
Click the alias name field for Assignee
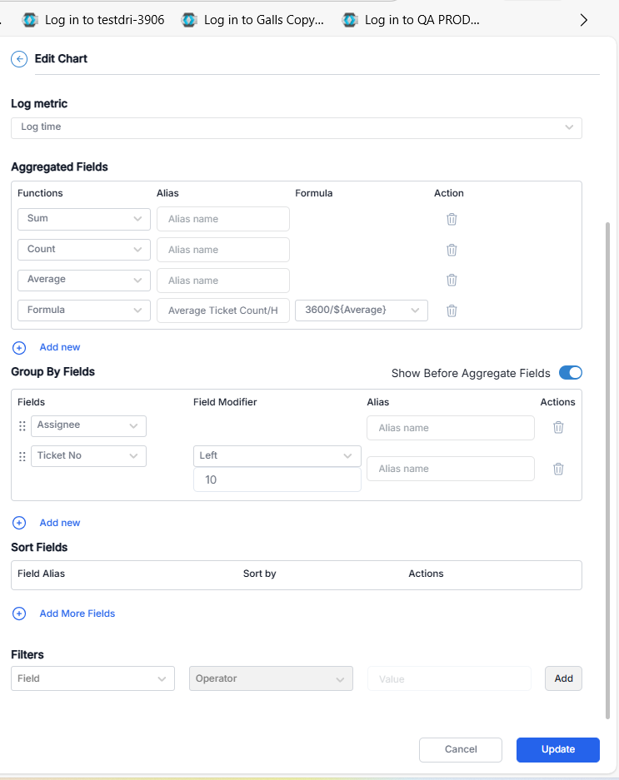click(451, 428)
